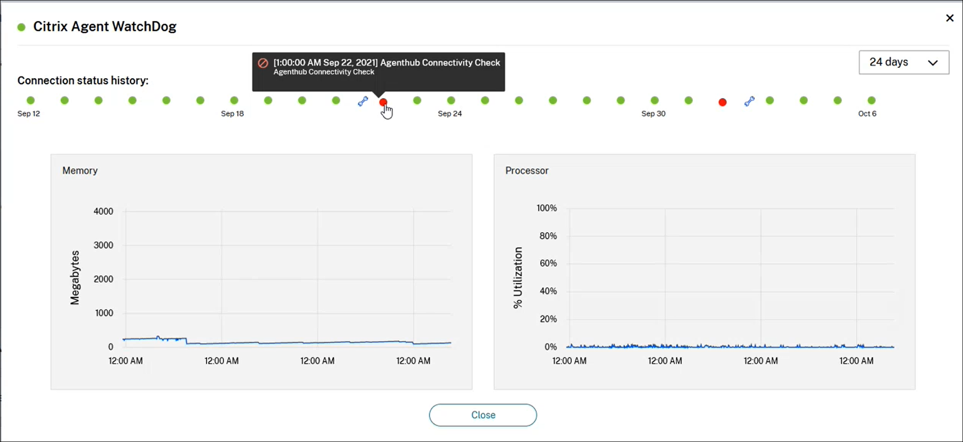Image resolution: width=963 pixels, height=442 pixels.
Task: Click the red status dot after Sep 30
Action: point(722,102)
